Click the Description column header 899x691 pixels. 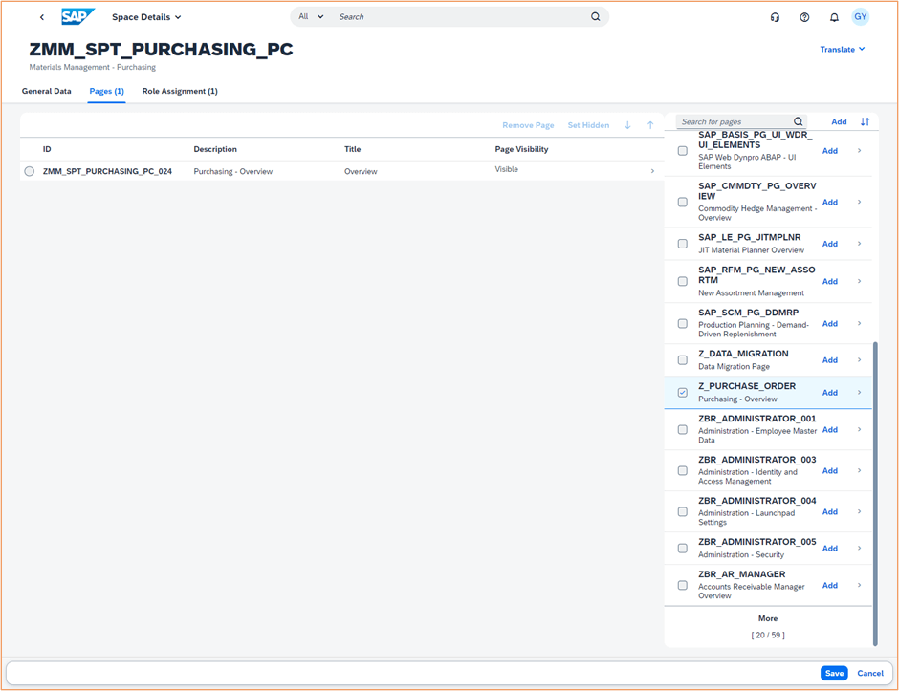point(215,149)
